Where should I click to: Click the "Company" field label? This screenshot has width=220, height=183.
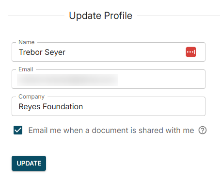31,97
